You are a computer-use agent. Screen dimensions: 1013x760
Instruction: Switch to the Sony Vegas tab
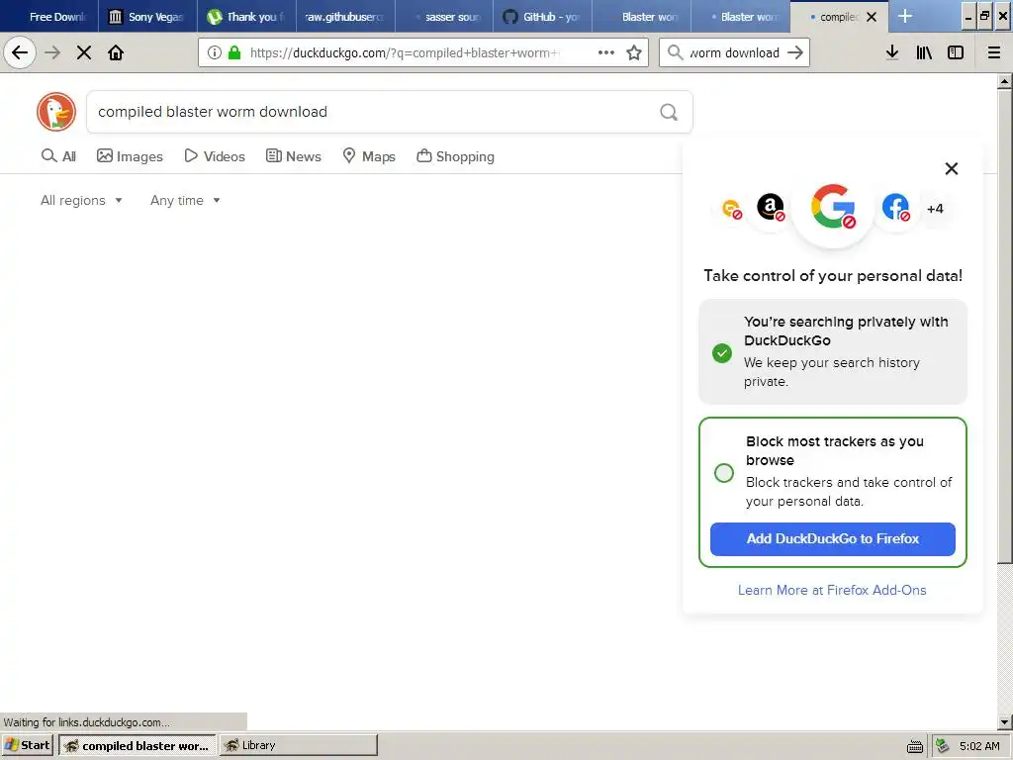pyautogui.click(x=147, y=17)
